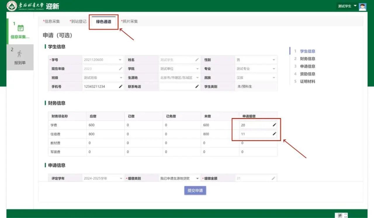The height and width of the screenshot is (218, 374).
Task: Click the 手机号 input field
Action: coord(100,86)
